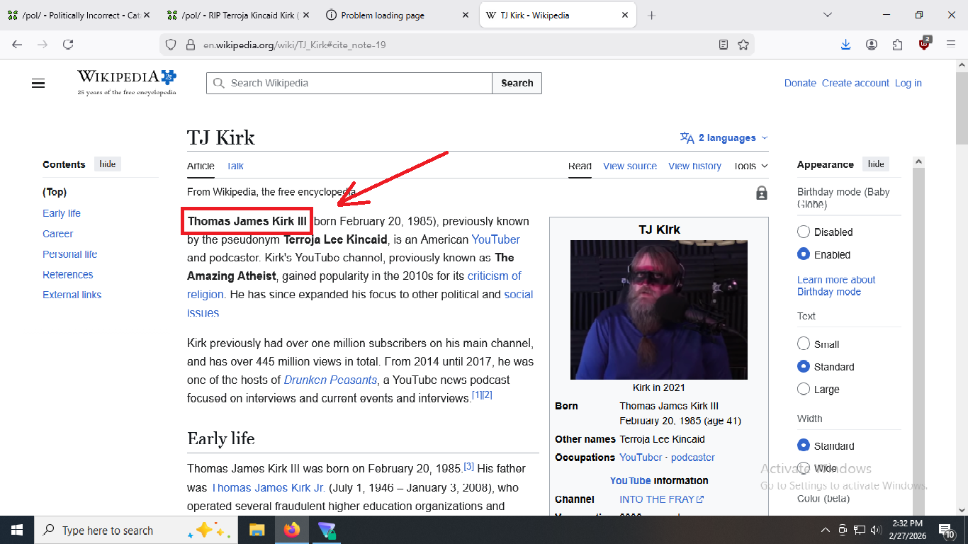Go back to the previous page
This screenshot has width=968, height=544.
(x=17, y=45)
